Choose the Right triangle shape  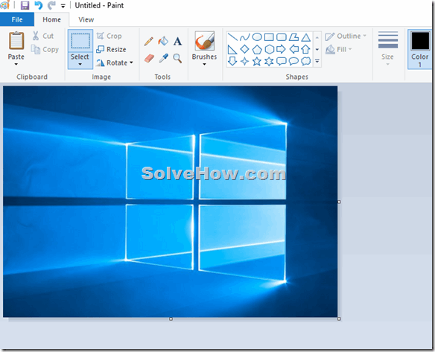232,50
